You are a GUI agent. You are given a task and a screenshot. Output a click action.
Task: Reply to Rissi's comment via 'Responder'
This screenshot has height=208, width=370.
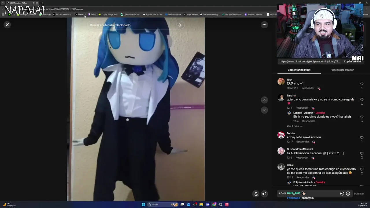(x=302, y=108)
